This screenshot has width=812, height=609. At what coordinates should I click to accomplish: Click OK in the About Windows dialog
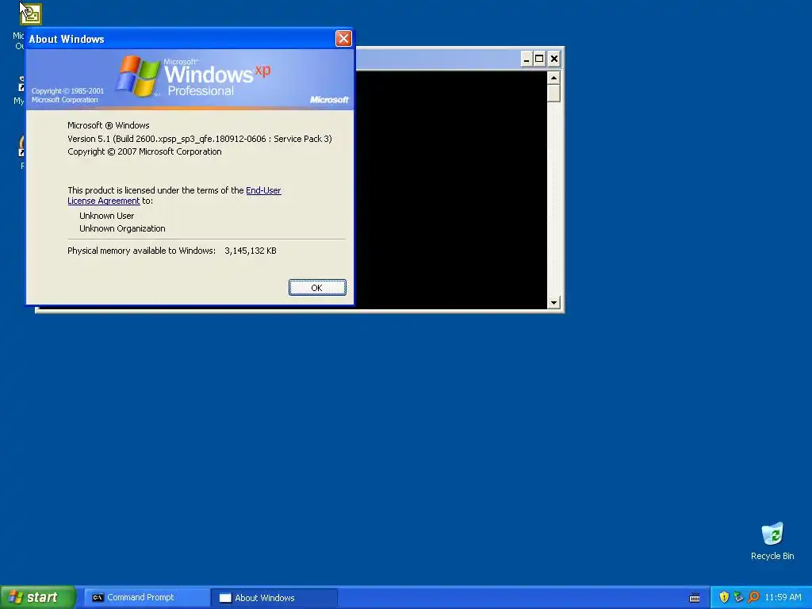pyautogui.click(x=317, y=287)
